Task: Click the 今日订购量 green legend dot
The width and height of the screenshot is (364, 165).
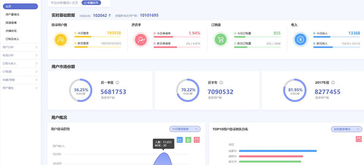Action: click(x=235, y=33)
